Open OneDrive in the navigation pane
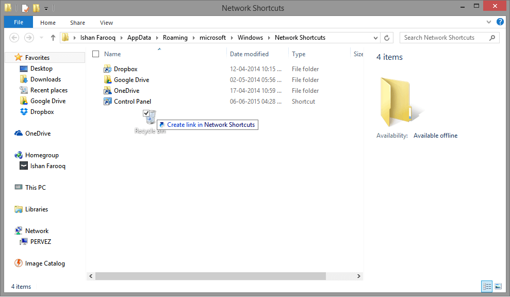This screenshot has height=297, width=510. coord(38,134)
